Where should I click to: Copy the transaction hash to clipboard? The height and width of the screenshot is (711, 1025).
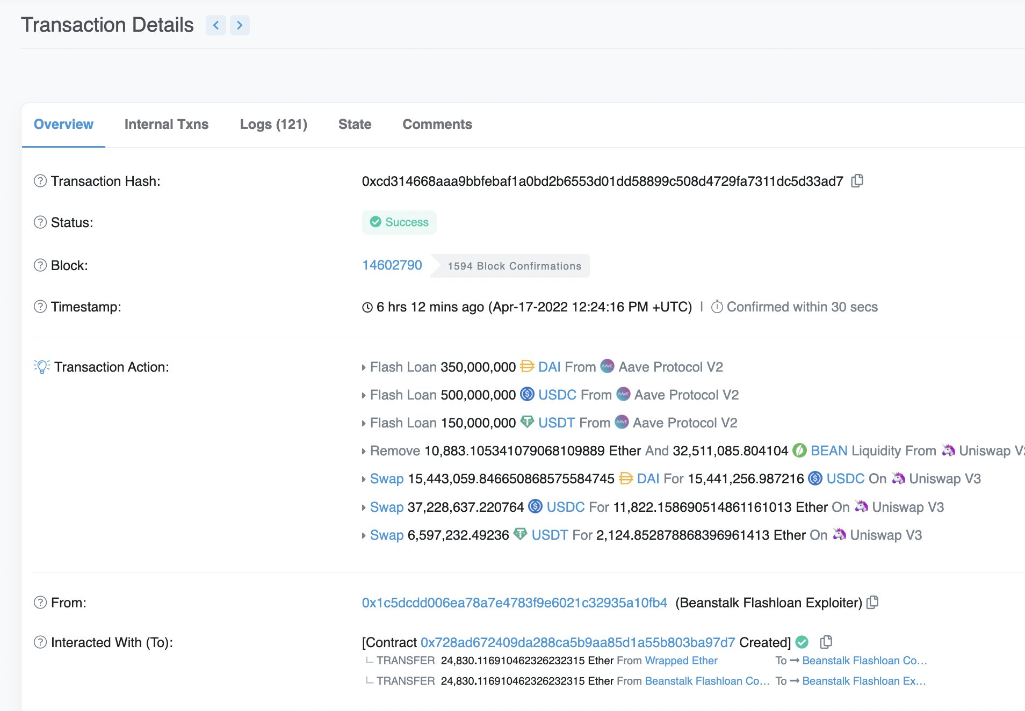(x=857, y=181)
